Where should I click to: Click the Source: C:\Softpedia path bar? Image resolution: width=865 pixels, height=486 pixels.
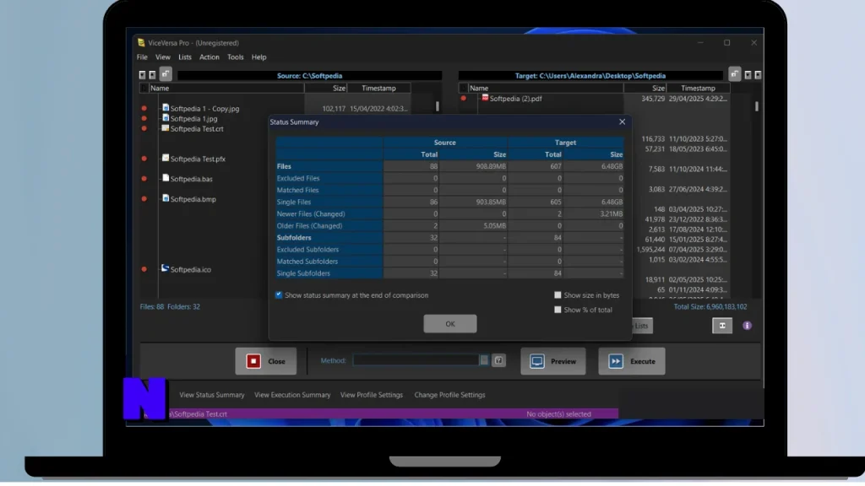pyautogui.click(x=309, y=75)
